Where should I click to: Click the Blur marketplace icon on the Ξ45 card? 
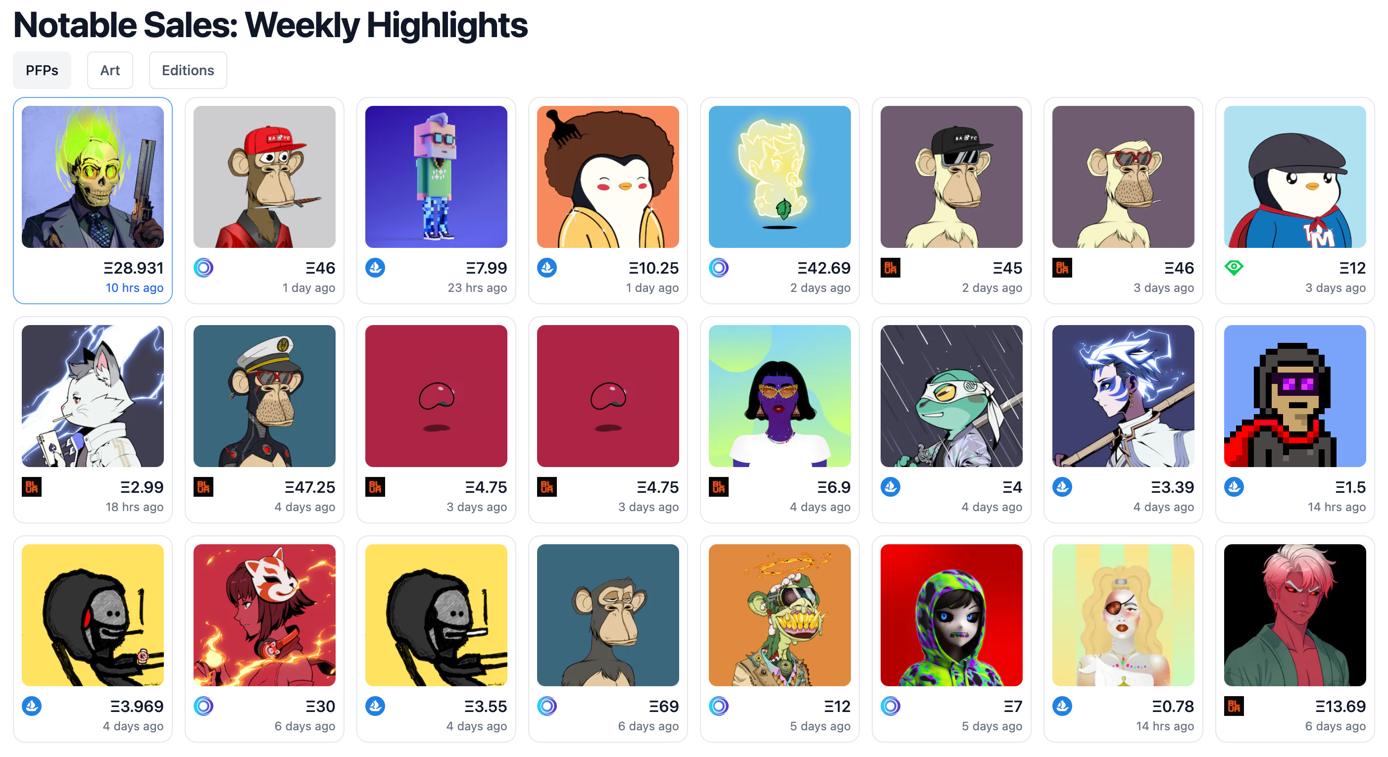890,268
